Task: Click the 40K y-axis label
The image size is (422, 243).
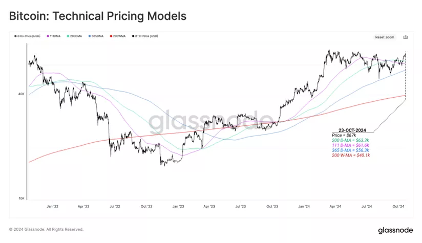Action: pyautogui.click(x=22, y=94)
